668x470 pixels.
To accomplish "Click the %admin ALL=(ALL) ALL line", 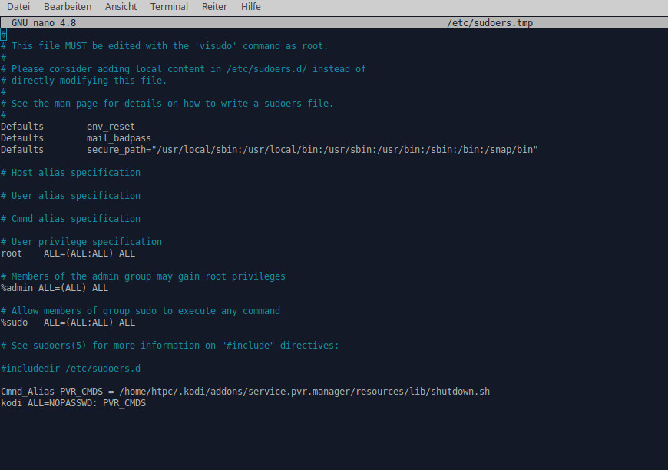I will pos(55,288).
